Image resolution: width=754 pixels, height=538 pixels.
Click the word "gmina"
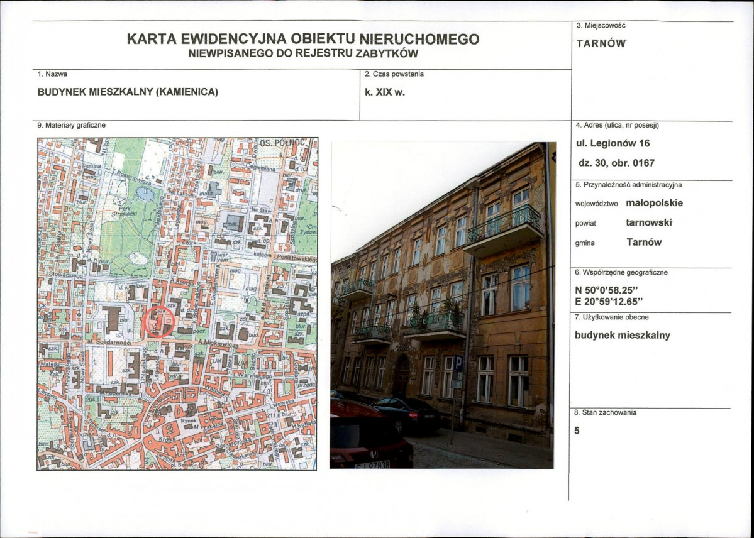585,243
